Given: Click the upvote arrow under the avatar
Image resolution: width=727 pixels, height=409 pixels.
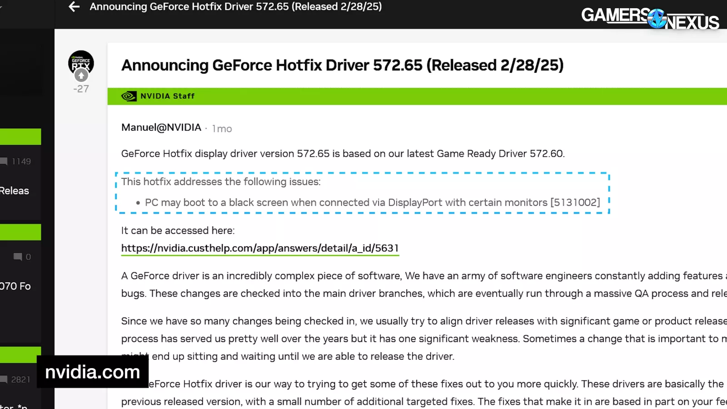Looking at the screenshot, I should point(81,75).
